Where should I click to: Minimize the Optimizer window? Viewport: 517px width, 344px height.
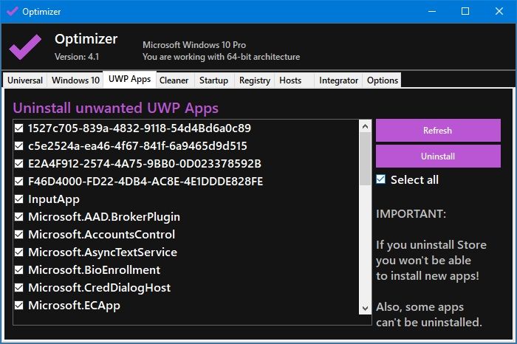coord(432,12)
